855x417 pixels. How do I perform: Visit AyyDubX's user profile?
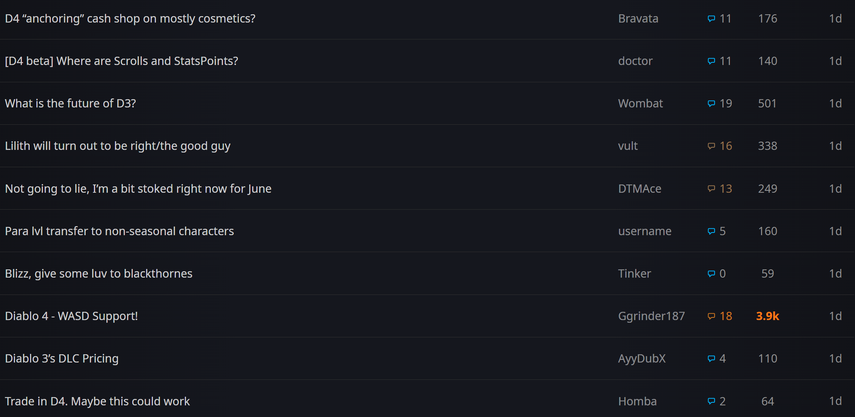tap(642, 358)
